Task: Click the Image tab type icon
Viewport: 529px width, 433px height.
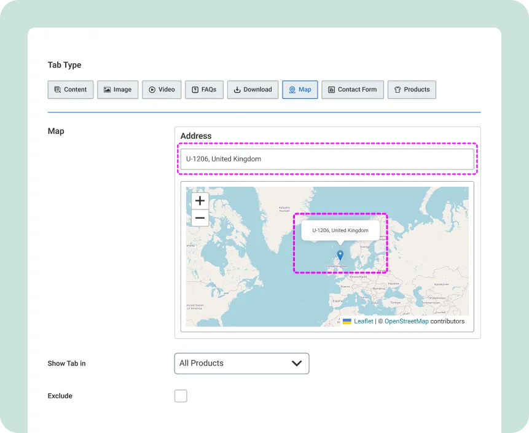Action: [x=107, y=90]
